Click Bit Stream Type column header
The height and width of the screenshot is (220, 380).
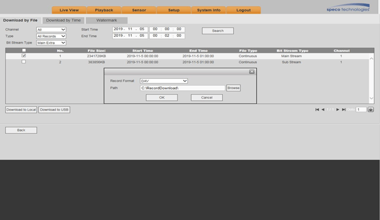click(292, 50)
